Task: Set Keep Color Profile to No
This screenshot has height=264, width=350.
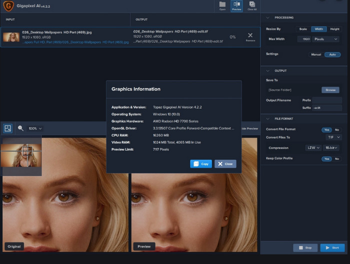Action: coord(336,158)
